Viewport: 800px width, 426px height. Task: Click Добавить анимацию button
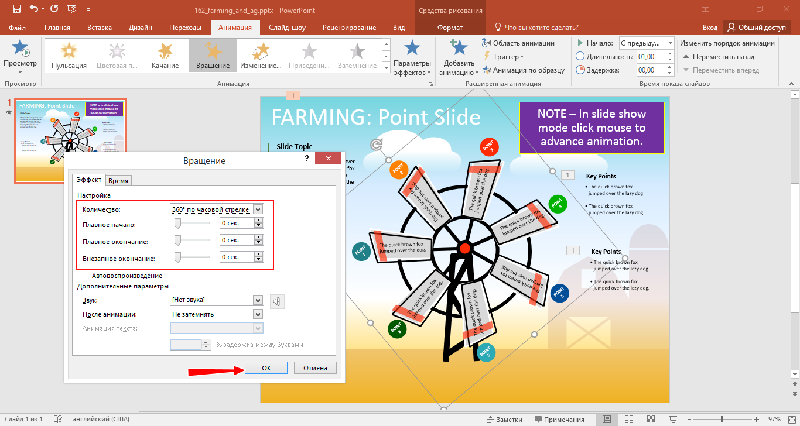click(459, 57)
